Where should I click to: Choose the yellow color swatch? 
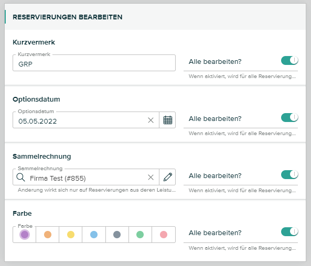(x=71, y=235)
